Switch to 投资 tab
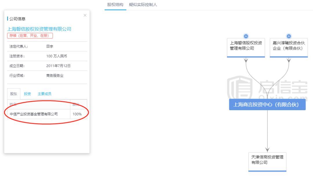 click(27, 94)
